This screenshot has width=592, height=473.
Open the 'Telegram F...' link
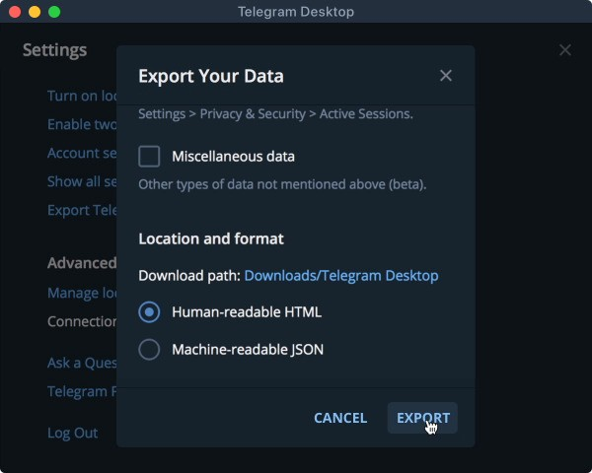(82, 392)
